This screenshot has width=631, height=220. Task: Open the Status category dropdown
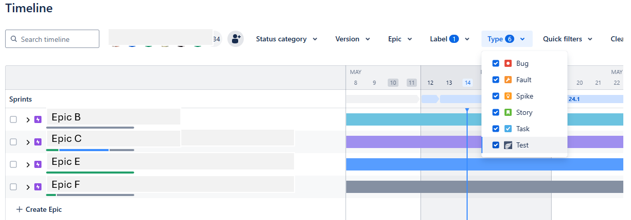point(287,39)
